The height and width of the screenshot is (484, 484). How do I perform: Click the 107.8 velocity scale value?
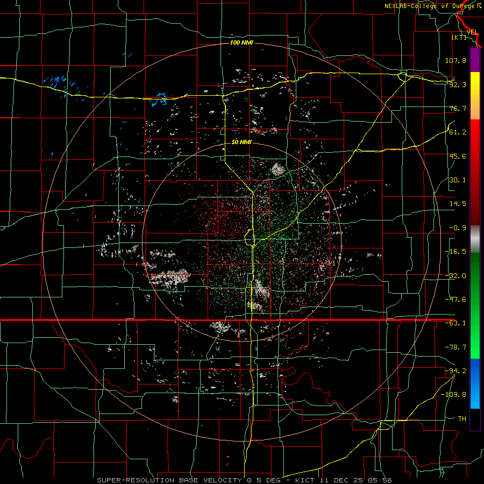(455, 60)
